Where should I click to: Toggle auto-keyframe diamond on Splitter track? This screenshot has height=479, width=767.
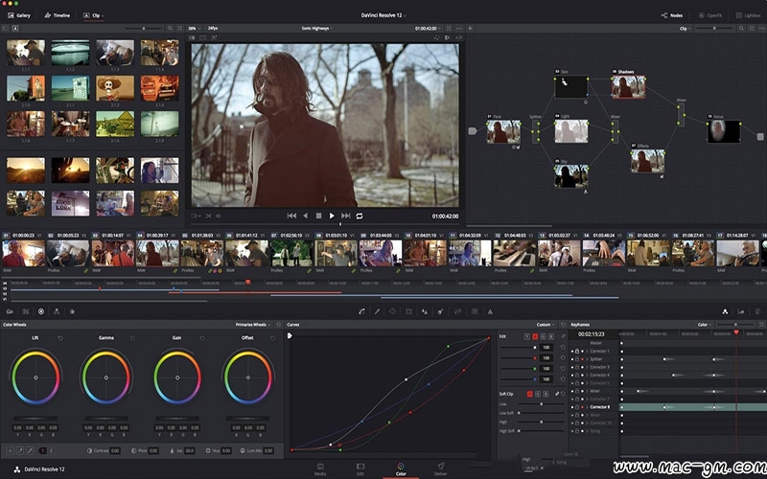coord(582,358)
